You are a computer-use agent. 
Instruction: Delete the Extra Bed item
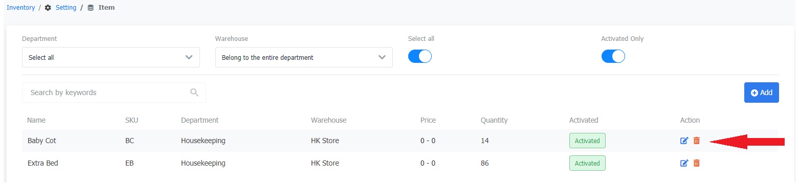tap(696, 163)
